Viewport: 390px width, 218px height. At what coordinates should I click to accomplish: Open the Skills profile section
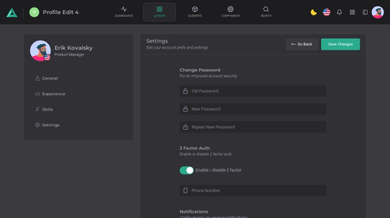click(x=48, y=110)
